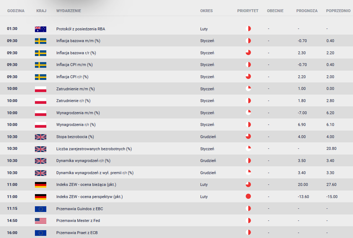
Task: Open the Przemawia Guindos z EBC event
Action: [x=79, y=209]
